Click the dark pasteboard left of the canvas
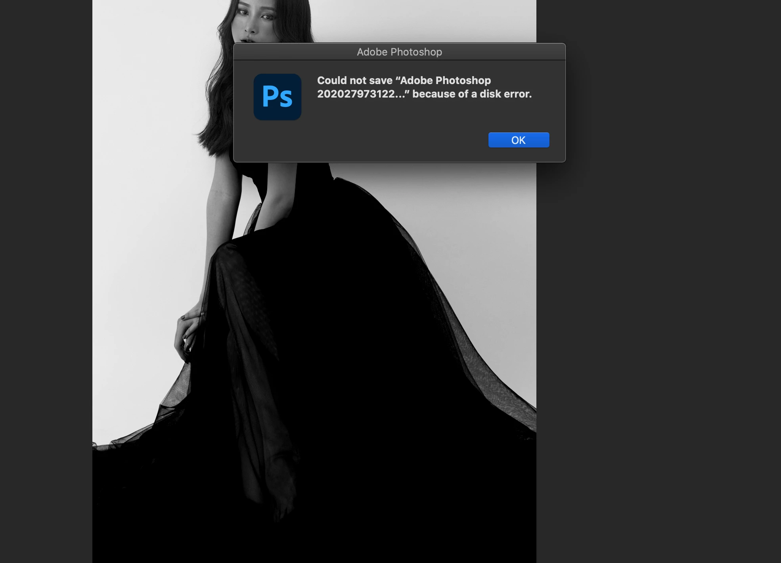 click(x=46, y=278)
